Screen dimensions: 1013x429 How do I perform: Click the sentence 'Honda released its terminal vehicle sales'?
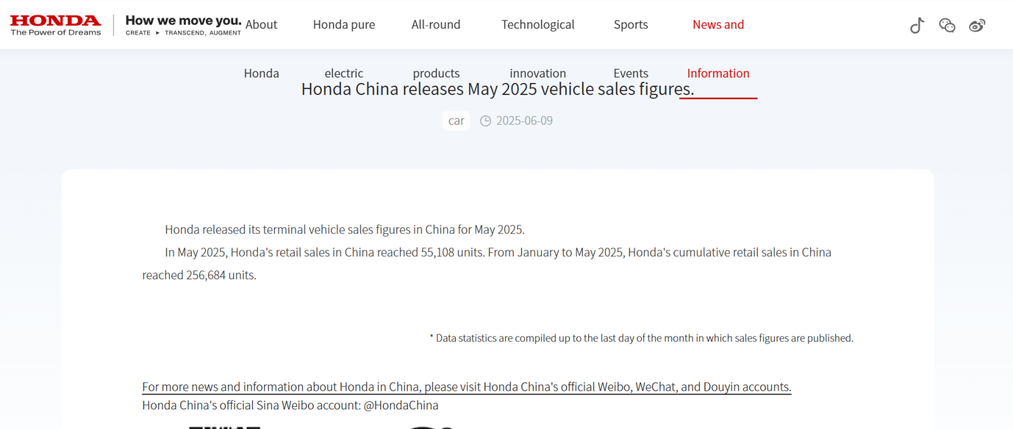pyautogui.click(x=345, y=229)
